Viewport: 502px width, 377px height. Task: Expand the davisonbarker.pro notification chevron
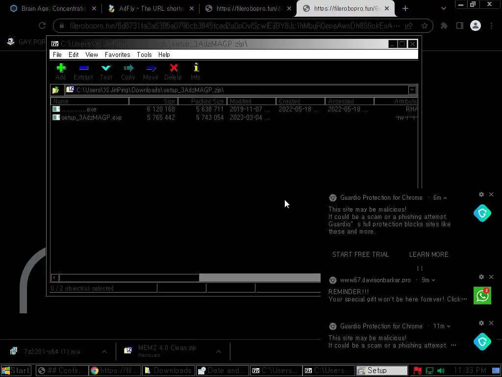[x=433, y=280]
